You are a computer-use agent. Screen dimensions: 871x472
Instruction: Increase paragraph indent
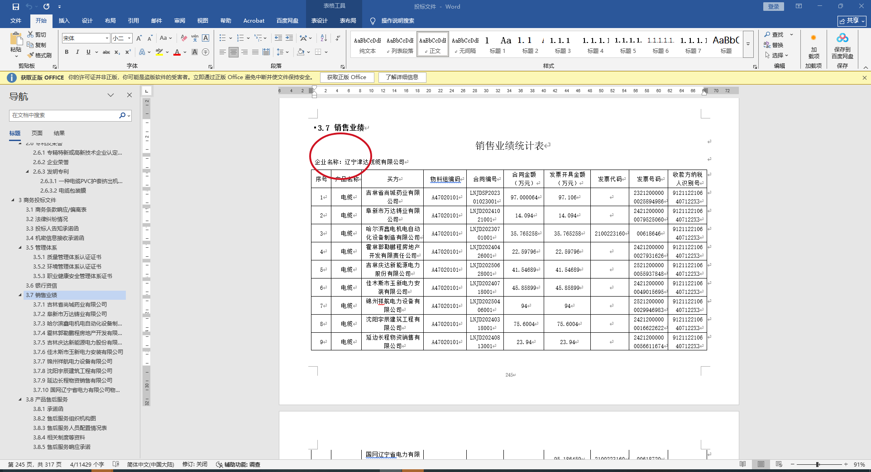[289, 38]
